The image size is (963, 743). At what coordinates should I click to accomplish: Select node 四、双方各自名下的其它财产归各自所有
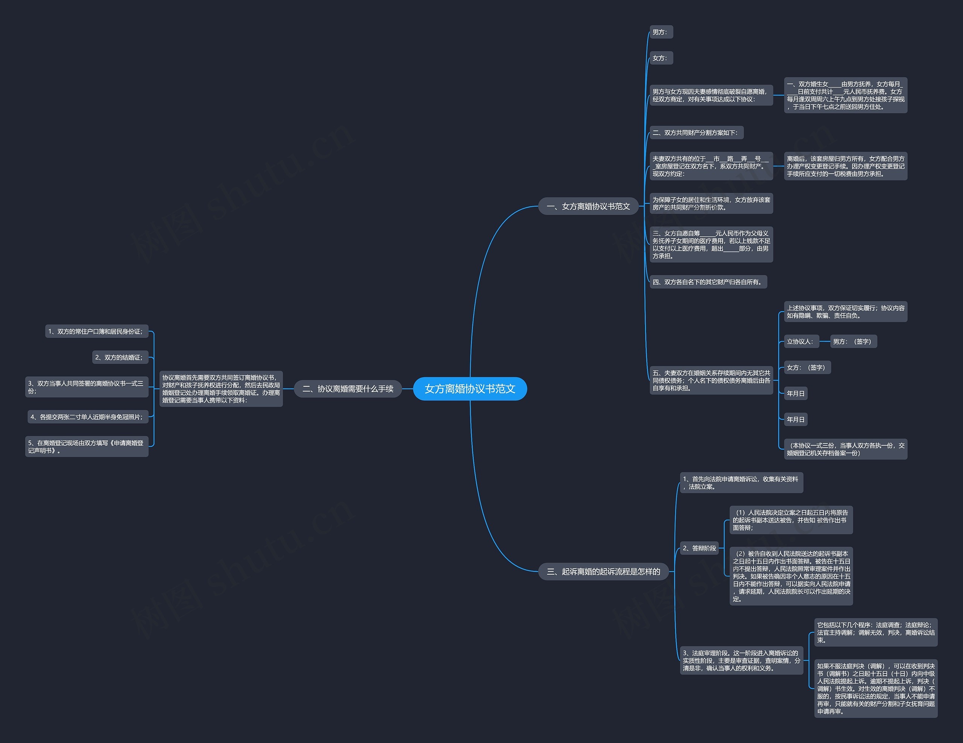click(708, 282)
